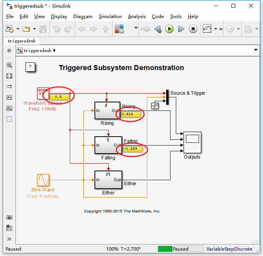Open the Library Browser icon
The height and width of the screenshot is (256, 263).
tap(119, 29)
